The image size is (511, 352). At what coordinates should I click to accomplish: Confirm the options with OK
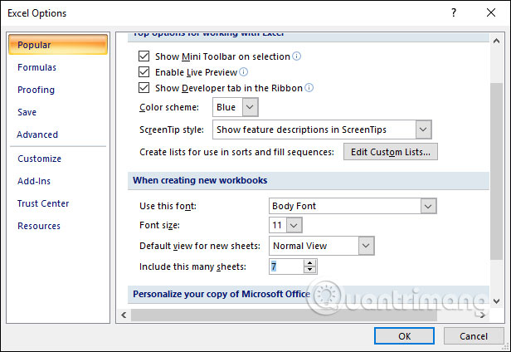click(404, 336)
